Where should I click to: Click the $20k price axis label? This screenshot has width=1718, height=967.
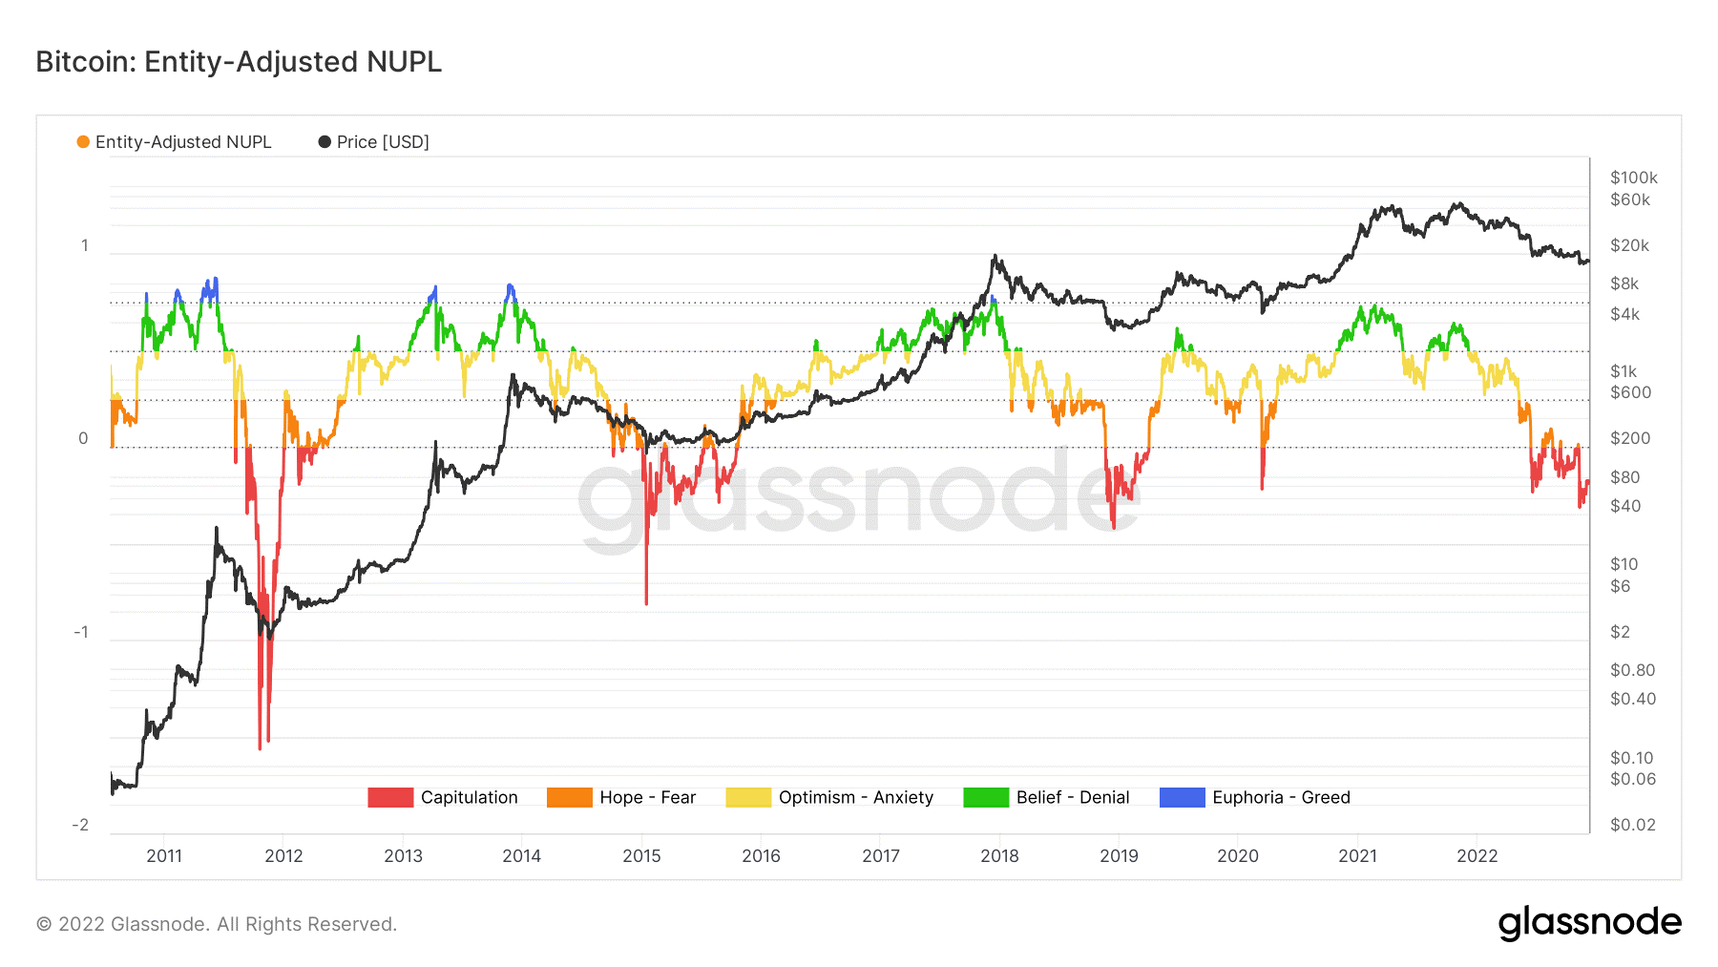click(1629, 245)
